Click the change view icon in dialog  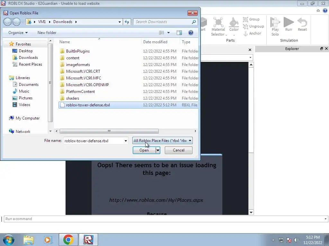pos(161,33)
